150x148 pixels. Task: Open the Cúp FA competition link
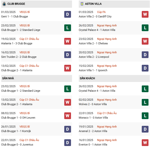click(x=101, y=12)
